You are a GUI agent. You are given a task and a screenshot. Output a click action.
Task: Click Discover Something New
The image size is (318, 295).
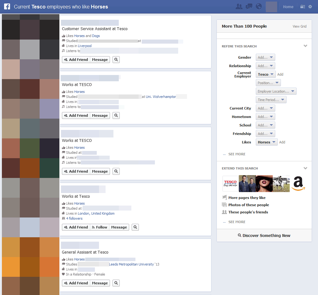click(264, 235)
